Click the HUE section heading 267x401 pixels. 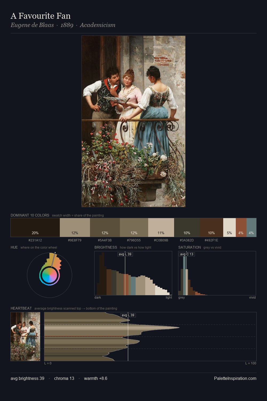(x=14, y=247)
